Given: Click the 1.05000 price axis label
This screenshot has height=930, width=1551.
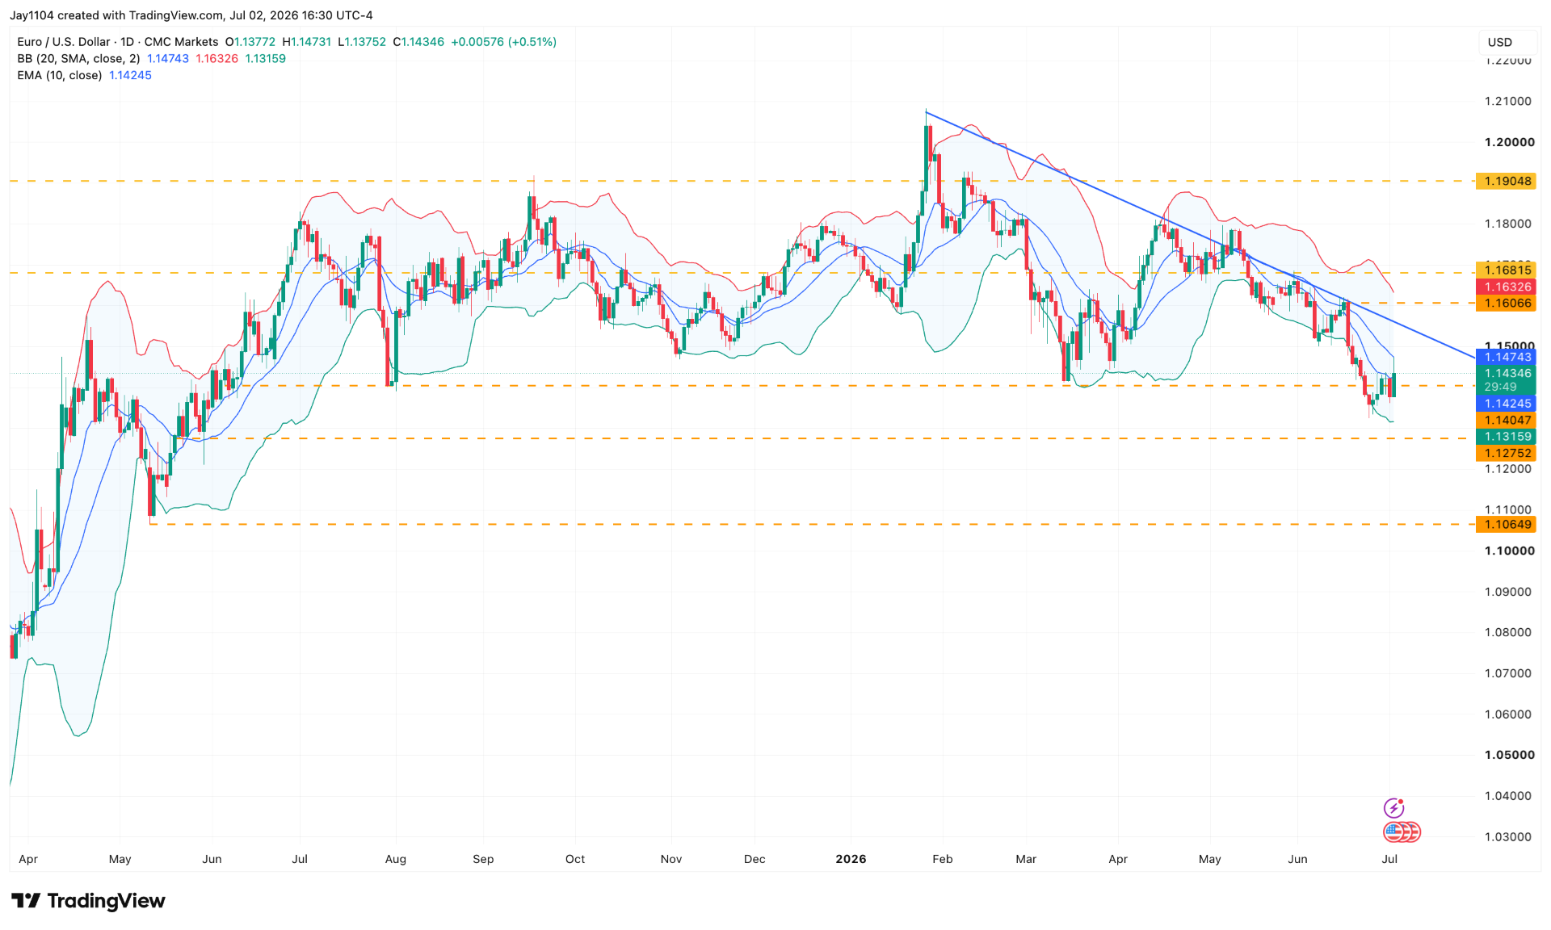Looking at the screenshot, I should tap(1509, 755).
